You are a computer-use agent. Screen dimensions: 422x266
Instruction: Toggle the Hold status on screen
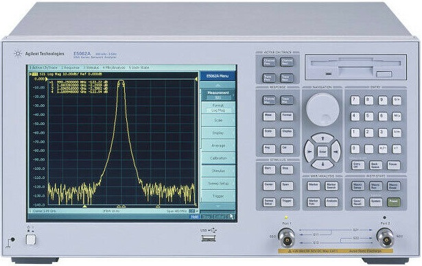coord(195,217)
